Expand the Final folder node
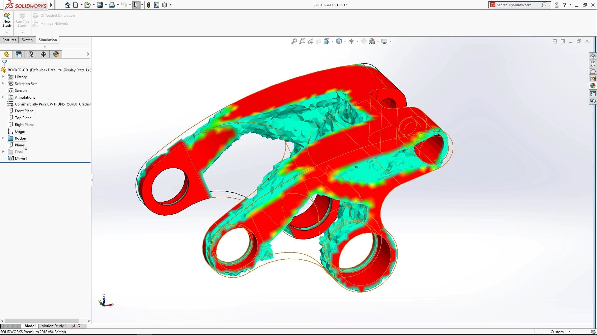This screenshot has width=597, height=335. (x=3, y=152)
